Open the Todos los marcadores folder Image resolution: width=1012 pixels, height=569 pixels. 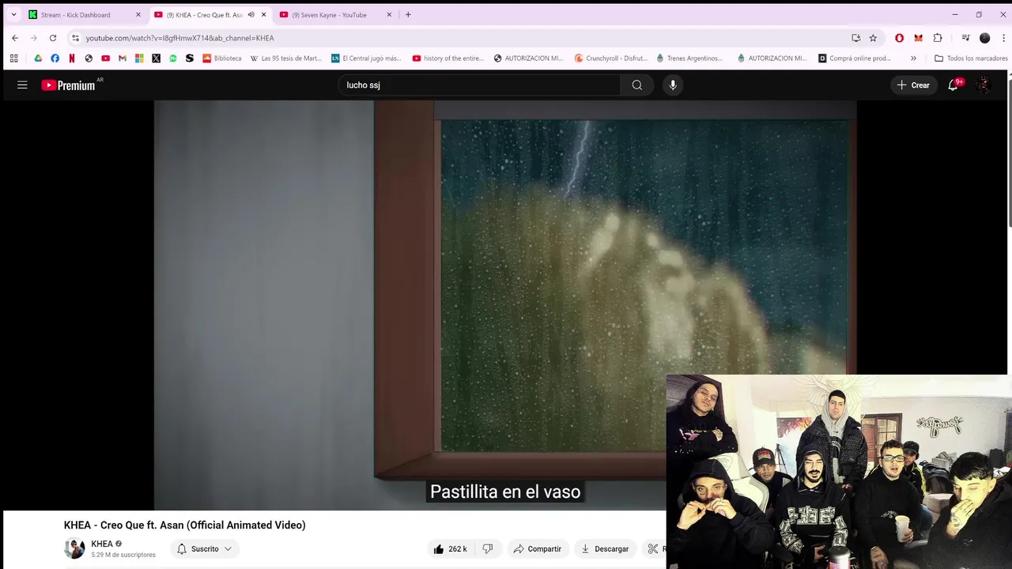(971, 58)
